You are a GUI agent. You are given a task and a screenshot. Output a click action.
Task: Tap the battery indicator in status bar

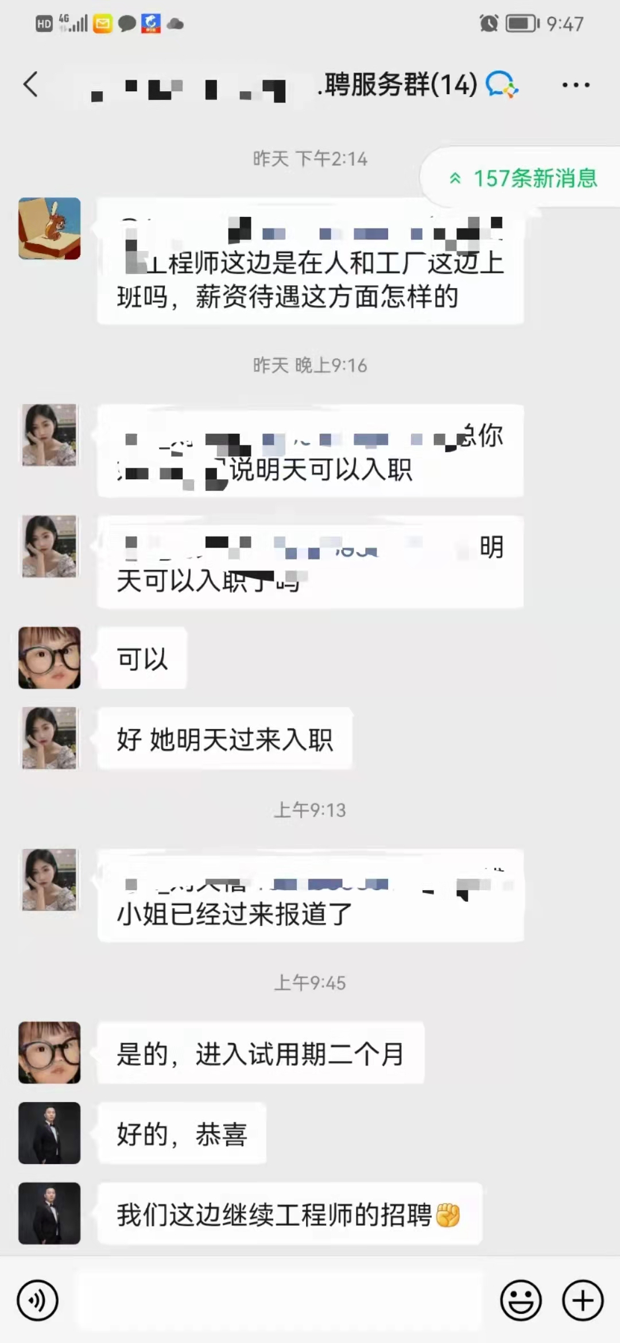click(522, 24)
